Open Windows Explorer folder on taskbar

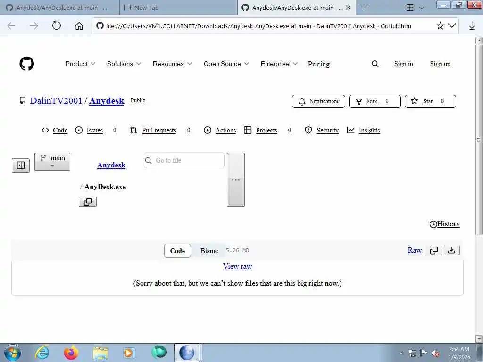(x=100, y=353)
